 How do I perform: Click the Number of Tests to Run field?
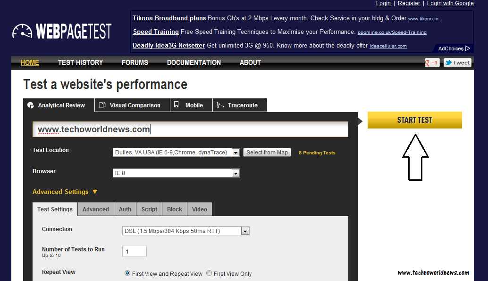[134, 251]
